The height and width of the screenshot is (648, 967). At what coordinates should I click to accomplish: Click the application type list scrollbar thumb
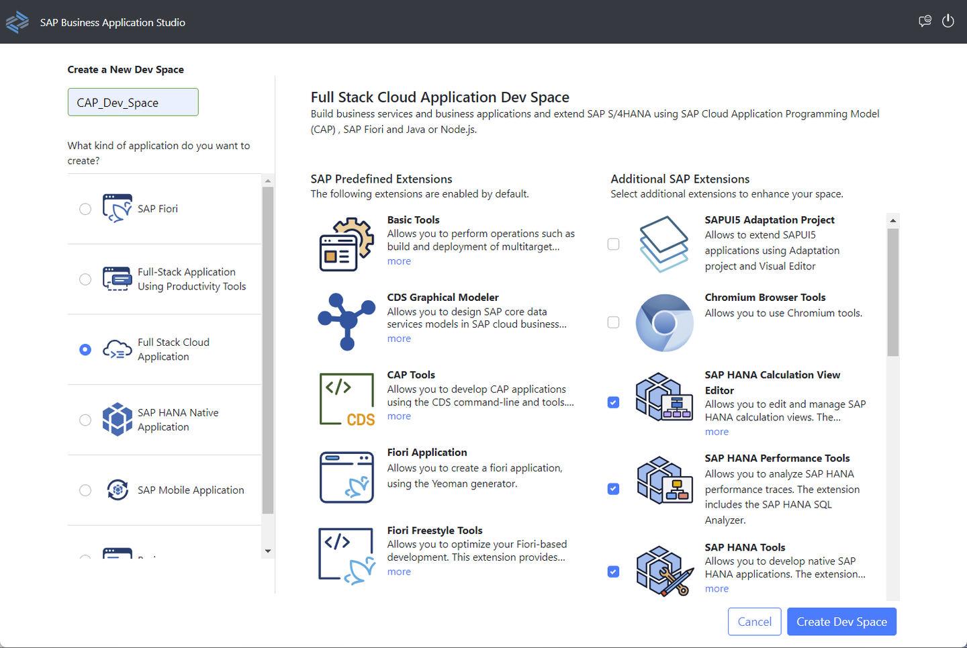[268, 350]
